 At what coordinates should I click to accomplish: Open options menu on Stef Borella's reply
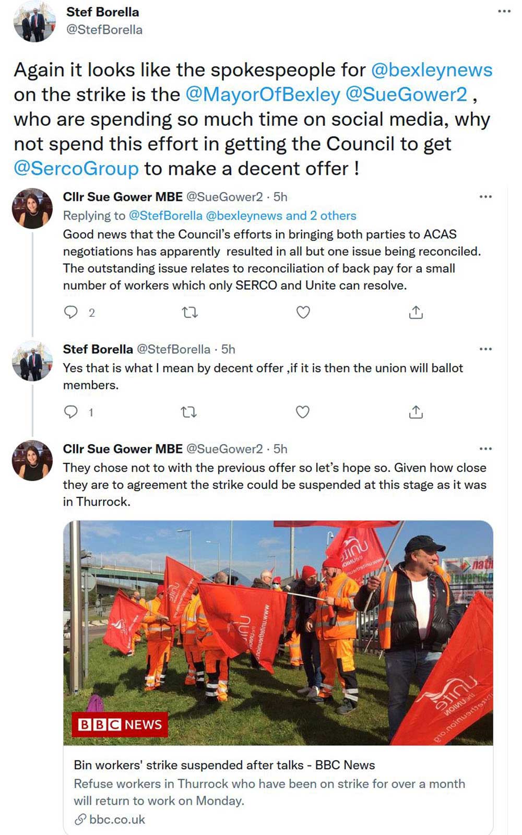(x=485, y=349)
